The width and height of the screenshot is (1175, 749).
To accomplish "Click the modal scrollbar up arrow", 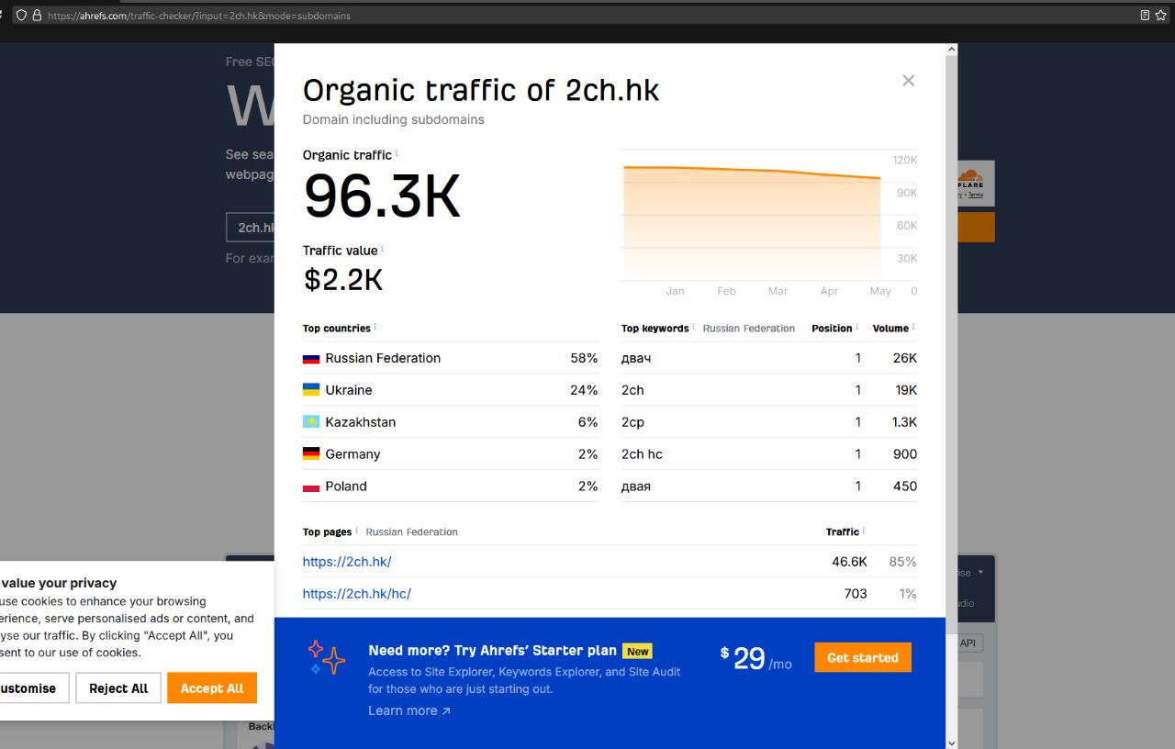I will point(951,50).
